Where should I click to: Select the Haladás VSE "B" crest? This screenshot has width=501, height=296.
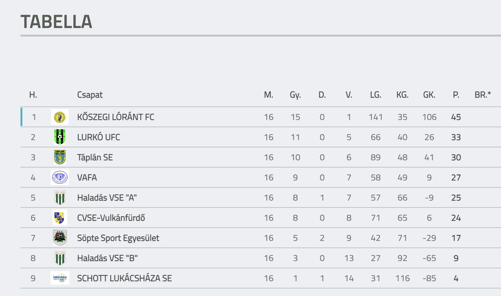60,258
